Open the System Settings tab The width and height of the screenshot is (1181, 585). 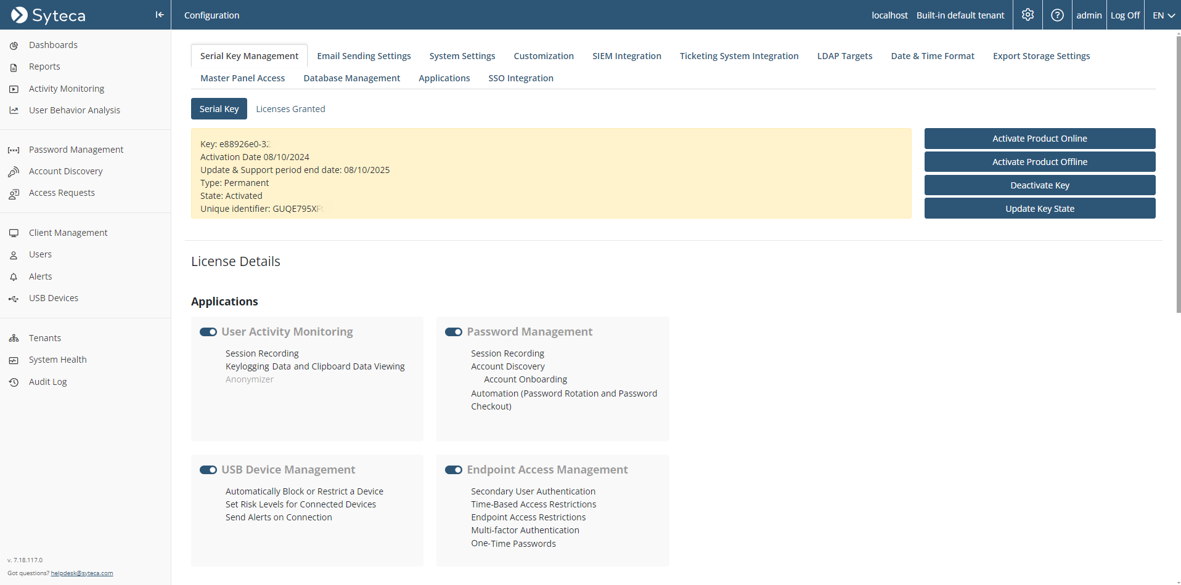tap(462, 56)
